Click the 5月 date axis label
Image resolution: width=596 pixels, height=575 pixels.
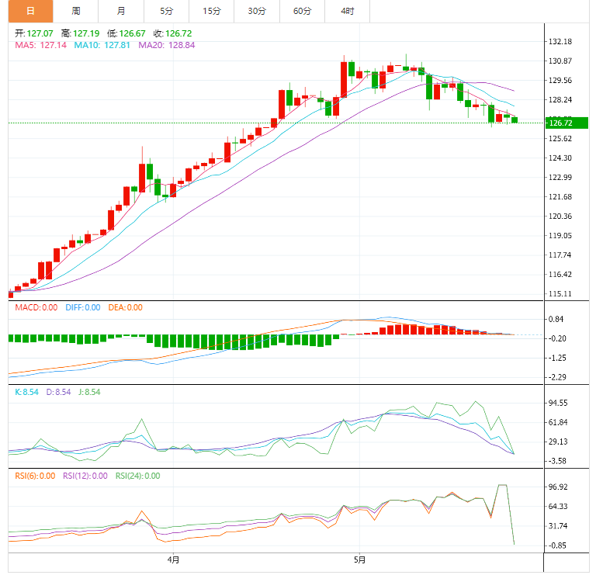click(x=359, y=559)
